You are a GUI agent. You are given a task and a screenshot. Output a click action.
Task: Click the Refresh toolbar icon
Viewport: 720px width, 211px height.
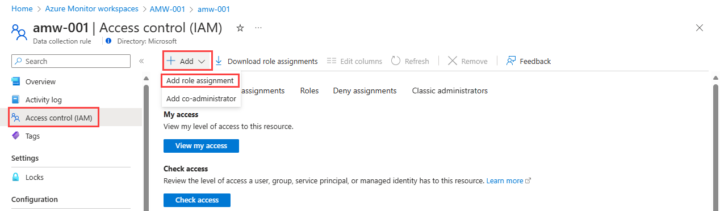click(396, 61)
